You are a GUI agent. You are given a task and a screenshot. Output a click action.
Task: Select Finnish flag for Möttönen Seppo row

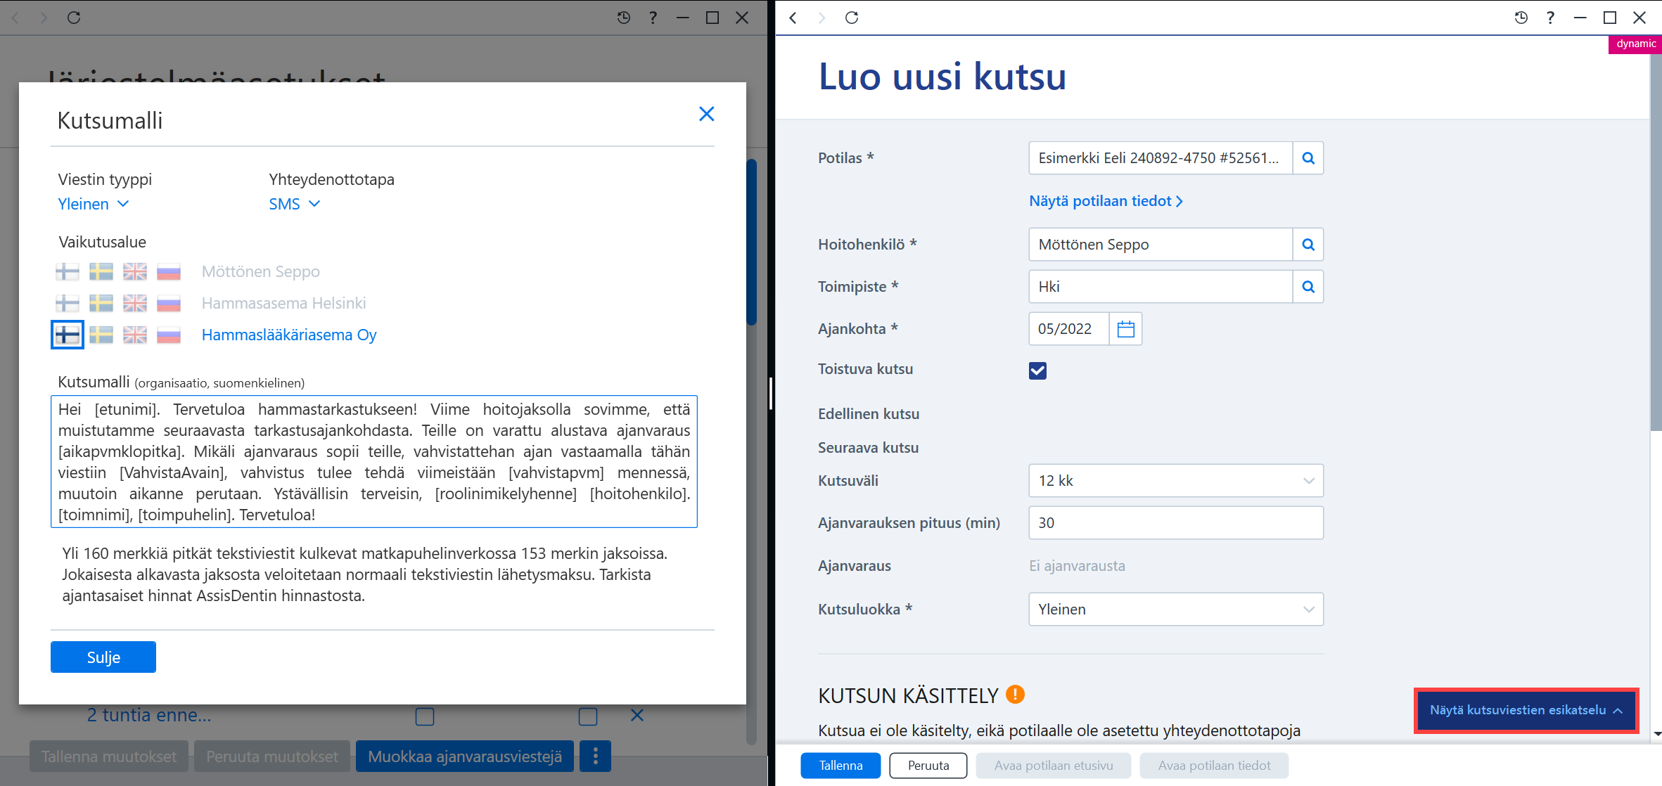pyautogui.click(x=68, y=271)
